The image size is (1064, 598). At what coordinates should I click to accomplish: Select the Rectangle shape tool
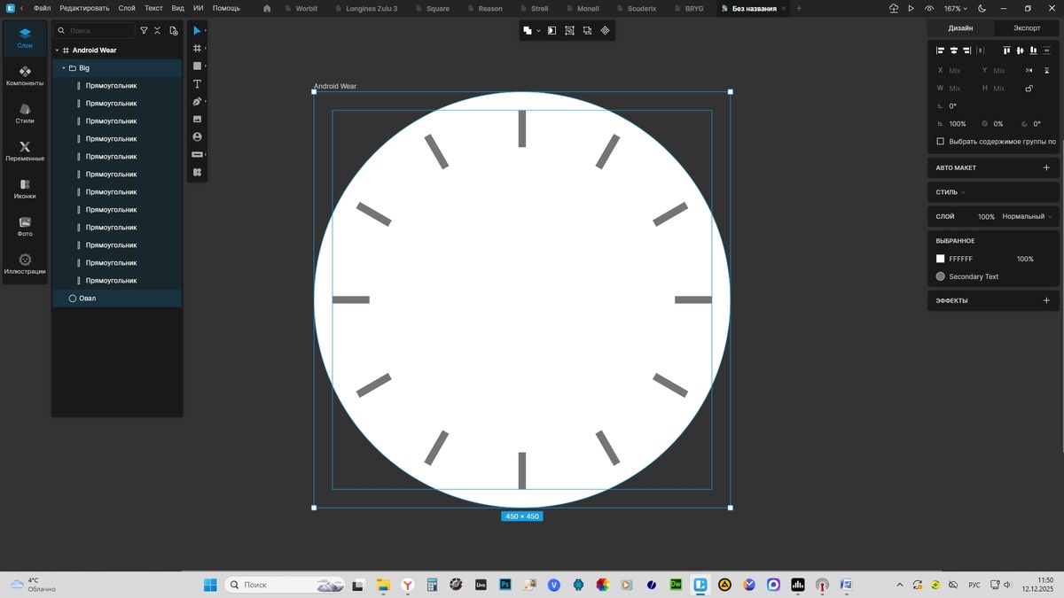pos(197,66)
